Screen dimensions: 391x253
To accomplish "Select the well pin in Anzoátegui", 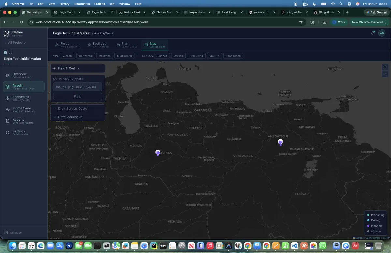I will click(x=280, y=142).
